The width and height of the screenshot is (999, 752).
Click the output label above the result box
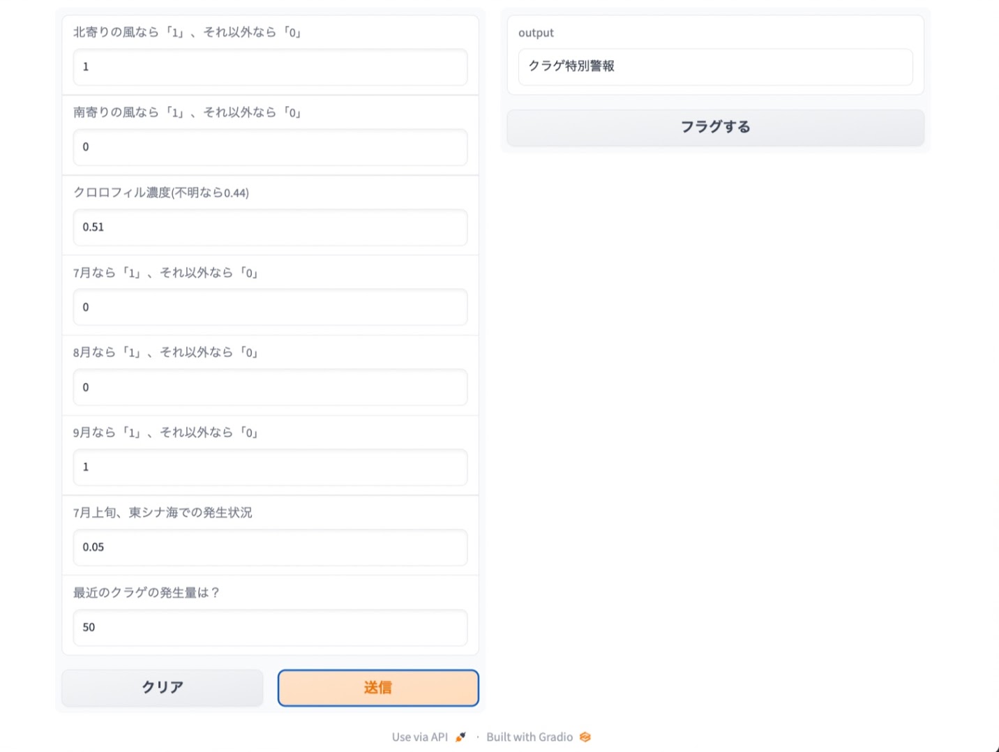click(536, 32)
